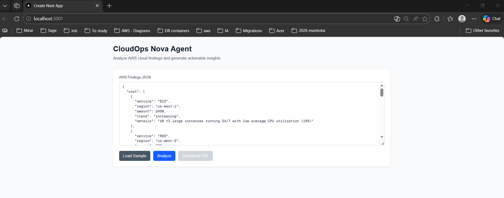
Task: Open the 2026 manitoba bookmarks folder
Action: 308,31
